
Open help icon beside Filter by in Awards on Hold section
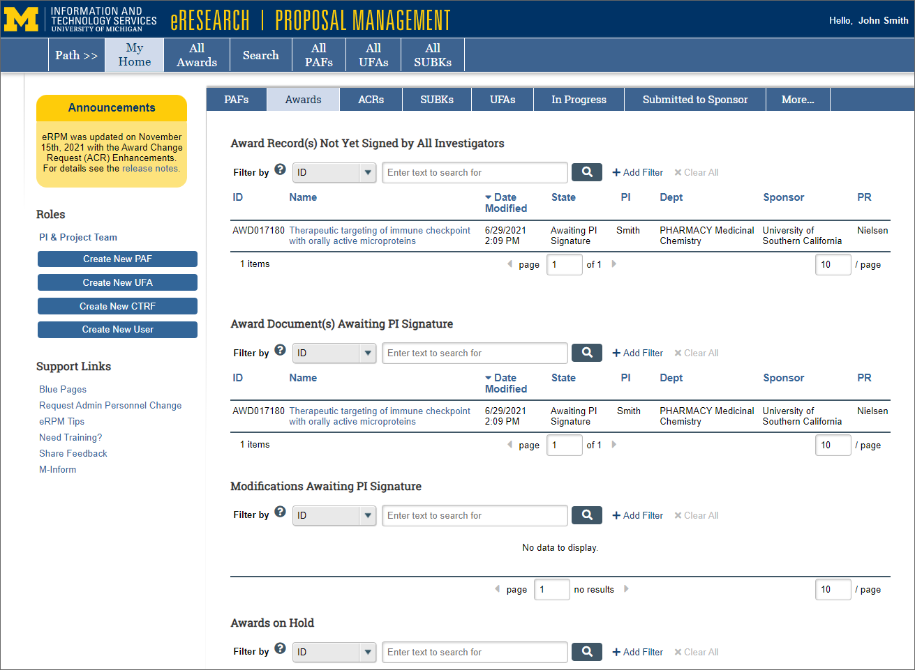coord(280,648)
